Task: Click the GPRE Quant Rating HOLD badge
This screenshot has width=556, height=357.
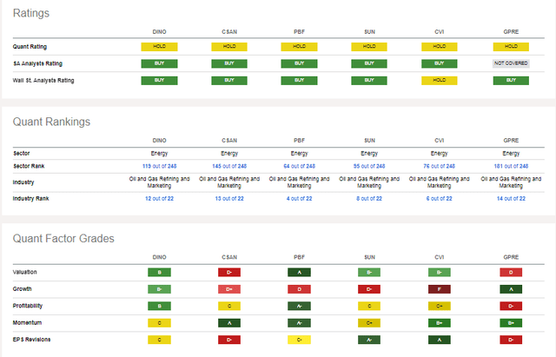Action: click(x=511, y=46)
